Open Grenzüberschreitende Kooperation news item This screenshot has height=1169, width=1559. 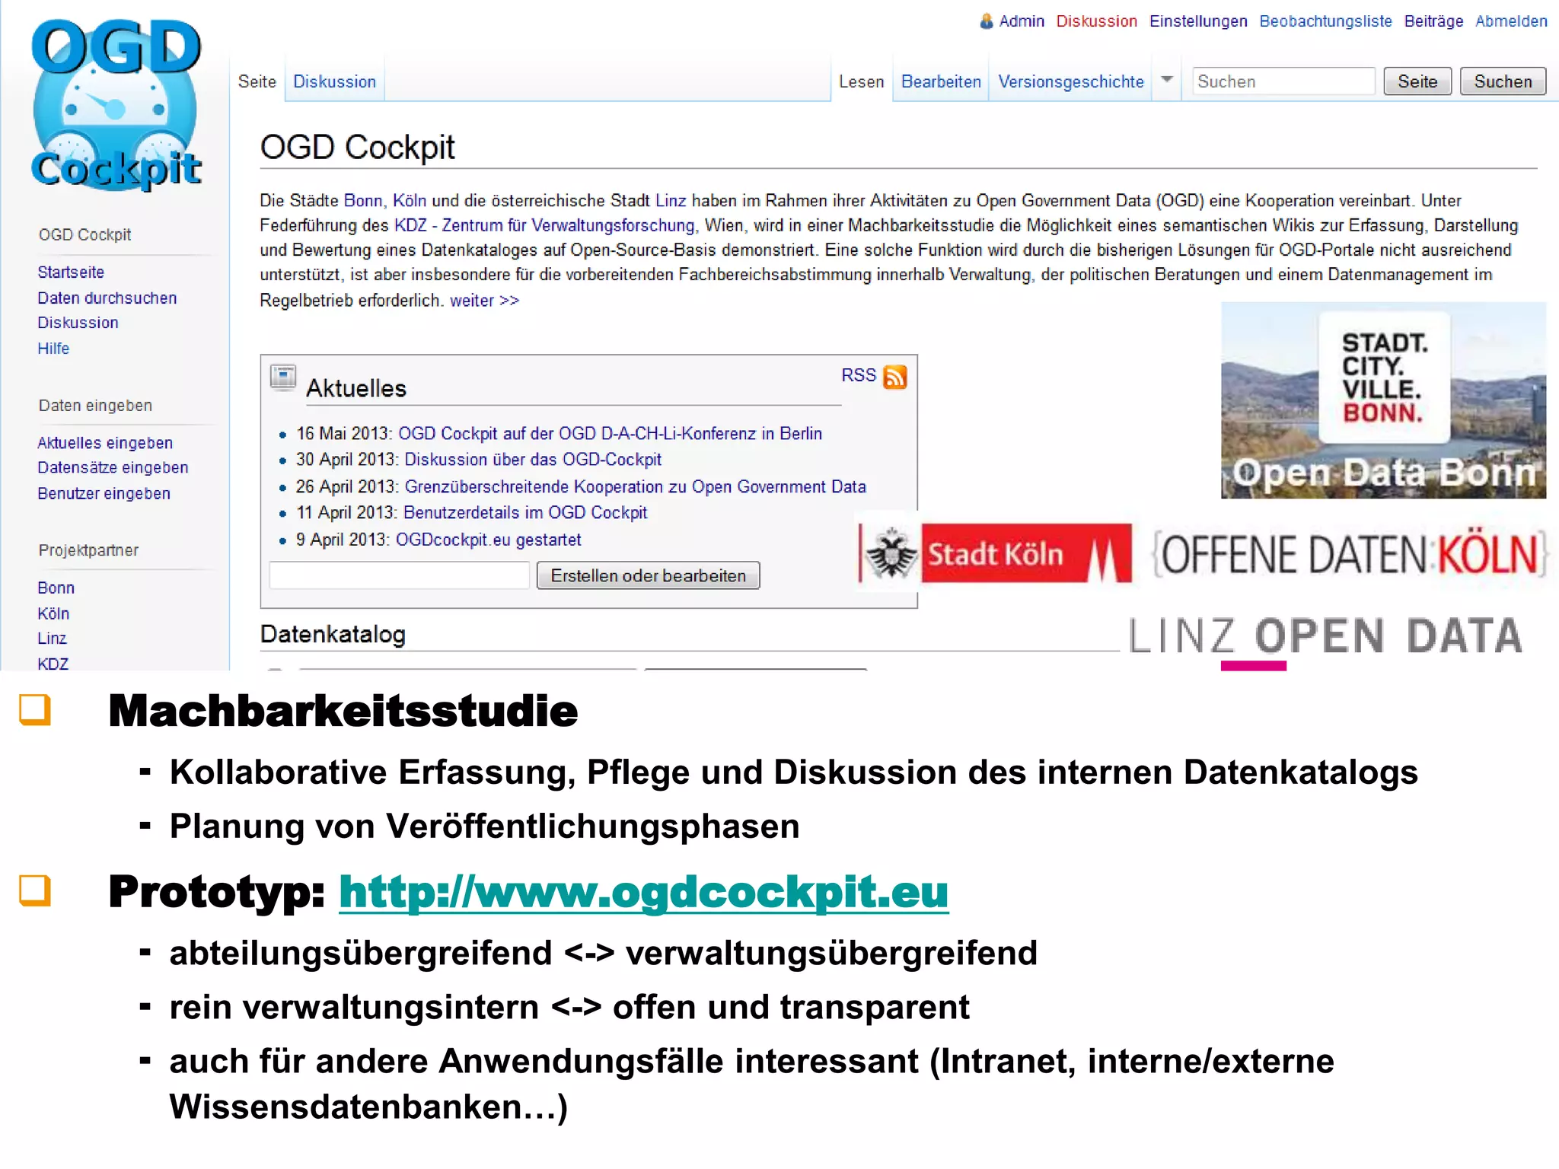click(635, 487)
